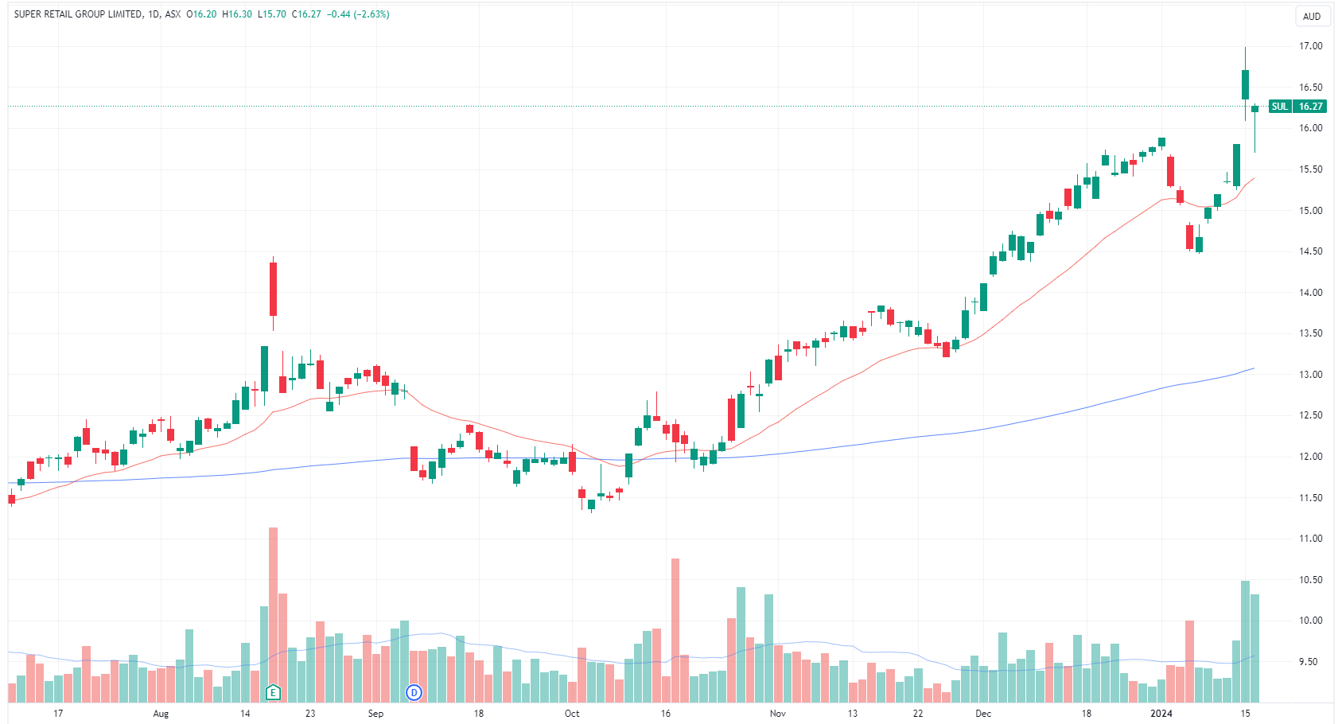This screenshot has width=1342, height=724.
Task: Click the green earnings E marker
Action: pos(273,692)
